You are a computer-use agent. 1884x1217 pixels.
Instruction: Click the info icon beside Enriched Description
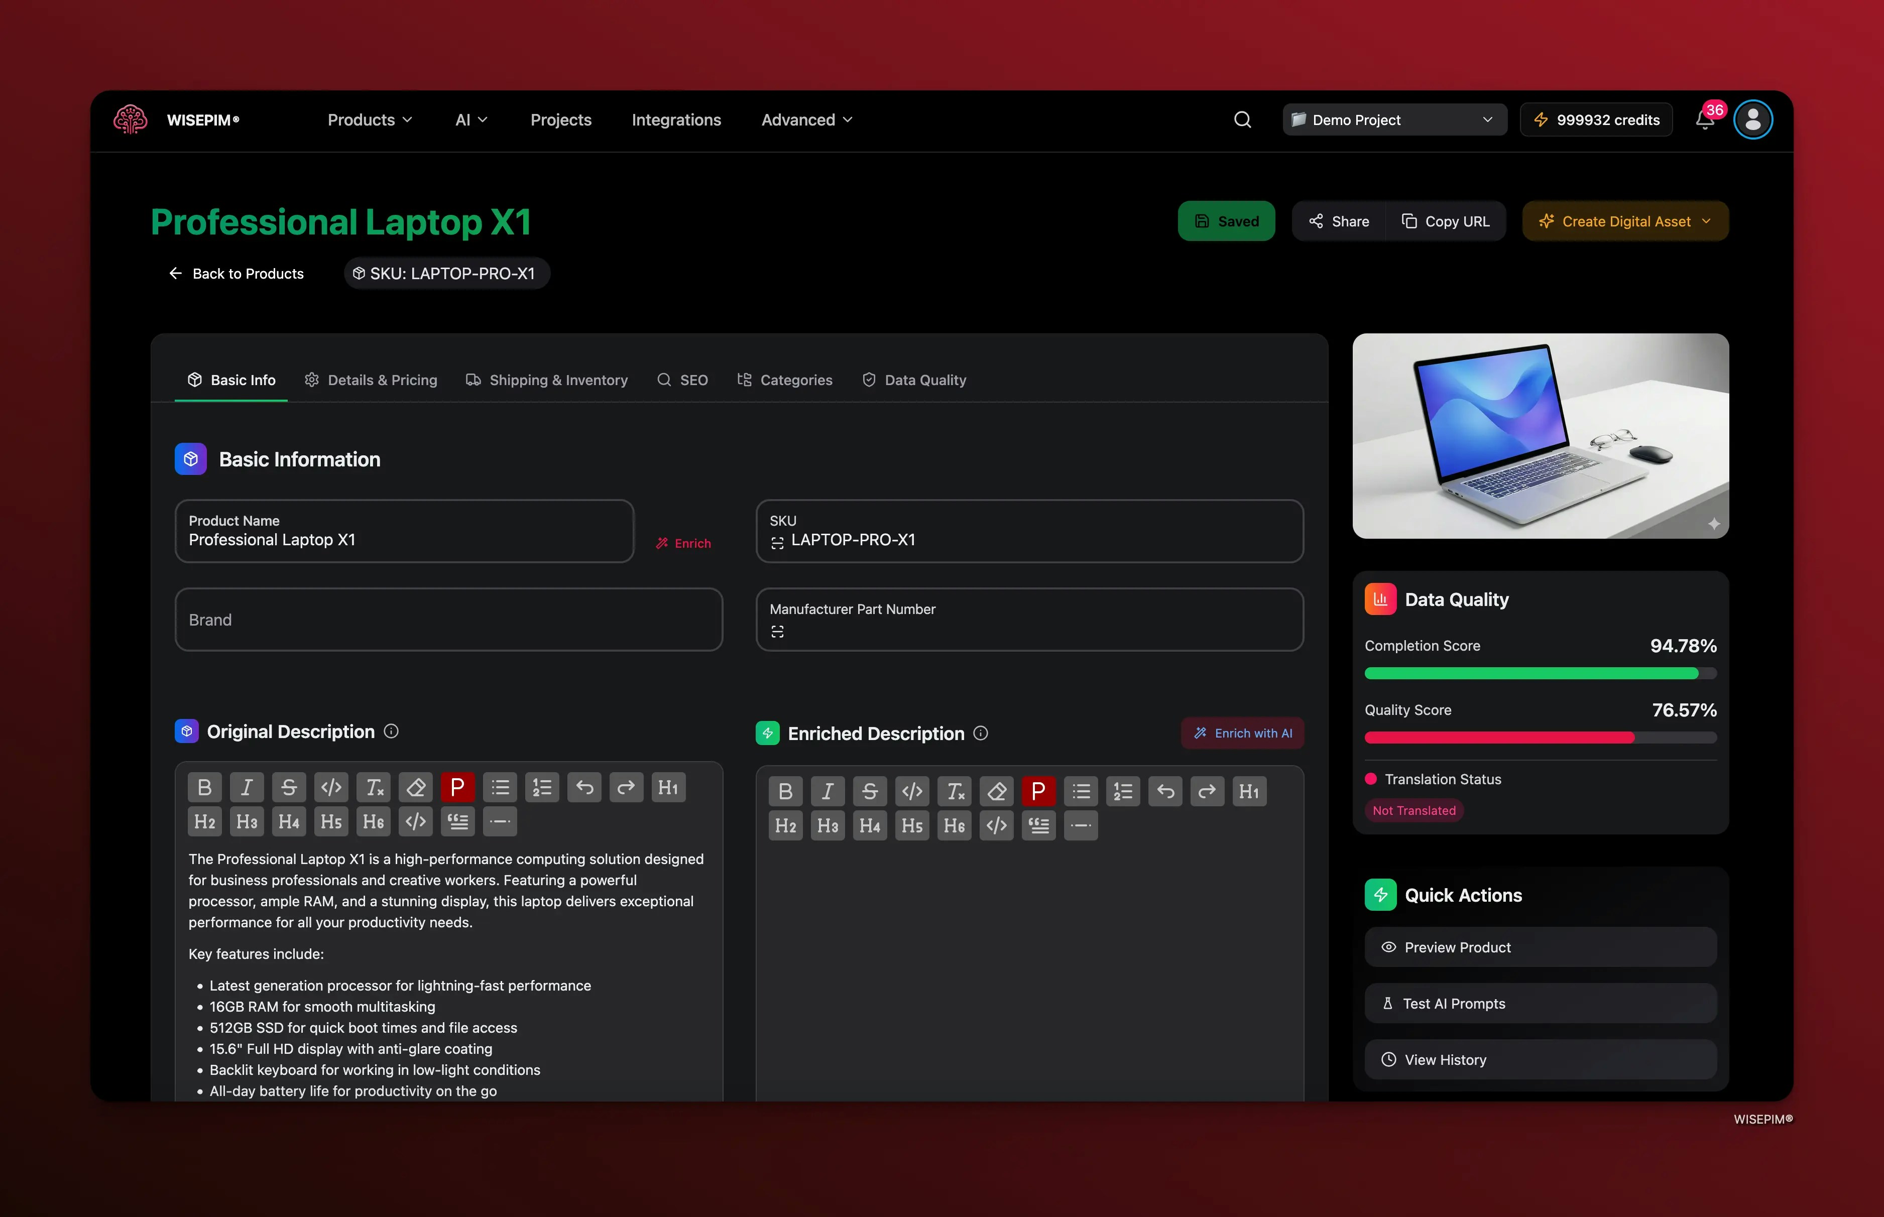pyautogui.click(x=980, y=734)
